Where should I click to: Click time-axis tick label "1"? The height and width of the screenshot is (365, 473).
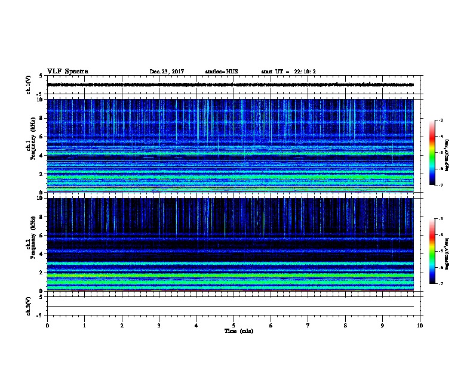pyautogui.click(x=85, y=325)
